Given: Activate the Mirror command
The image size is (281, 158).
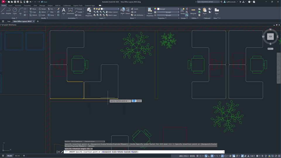Looking at the screenshot, I should pos(42,12).
